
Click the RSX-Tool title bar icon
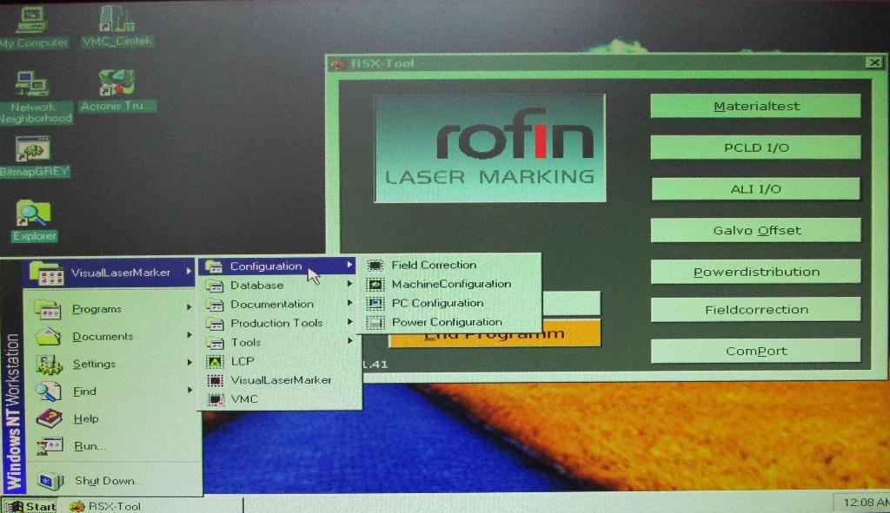[339, 62]
